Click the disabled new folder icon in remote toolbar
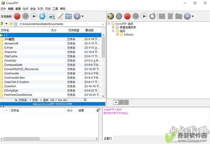This screenshot has height=144, width=210. pyautogui.click(x=178, y=16)
